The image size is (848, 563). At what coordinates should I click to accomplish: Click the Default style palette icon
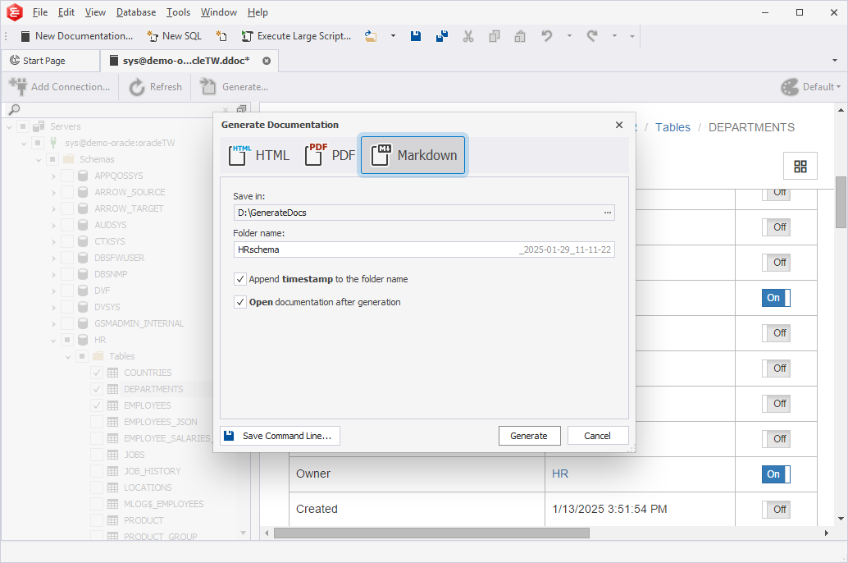pyautogui.click(x=790, y=87)
